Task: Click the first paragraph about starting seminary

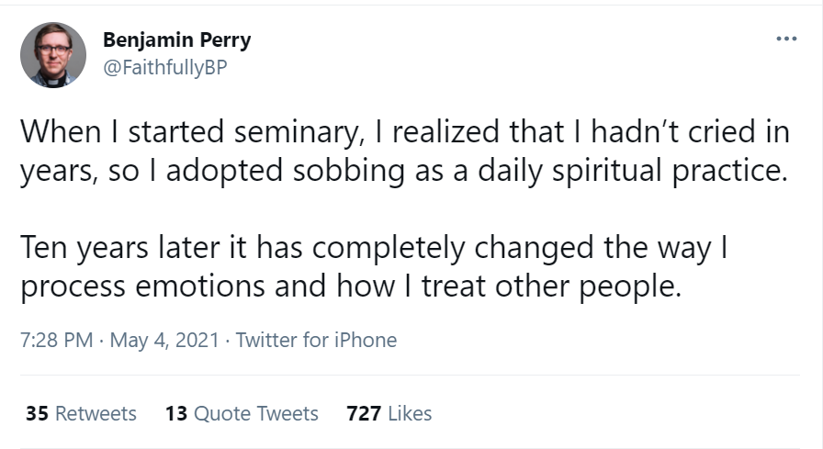Action: click(x=404, y=152)
